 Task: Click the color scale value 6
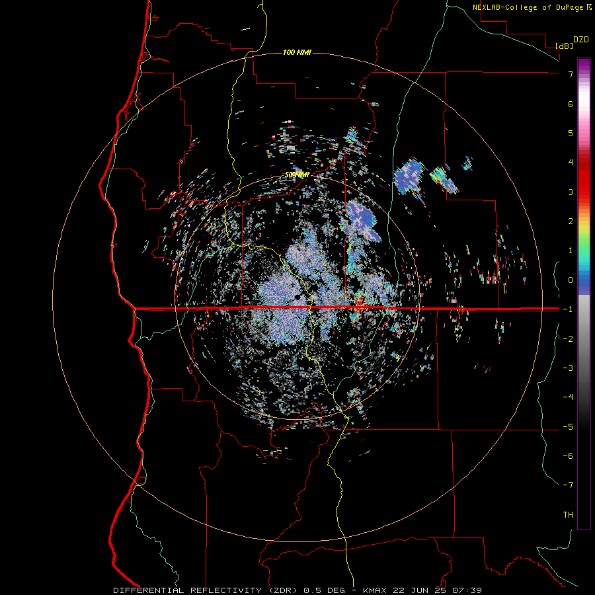point(571,104)
